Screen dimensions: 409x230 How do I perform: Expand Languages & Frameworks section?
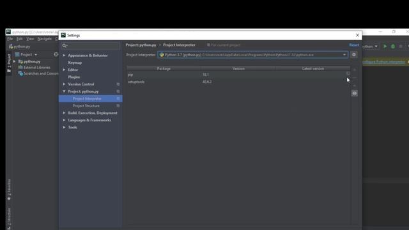[64, 120]
